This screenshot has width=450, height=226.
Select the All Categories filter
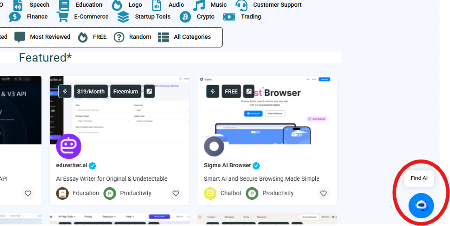[184, 37]
